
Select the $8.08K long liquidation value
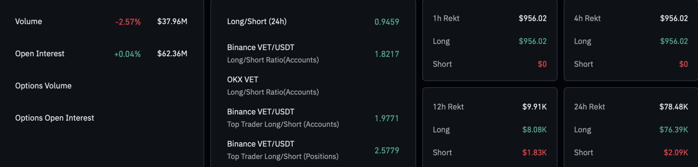pyautogui.click(x=534, y=130)
